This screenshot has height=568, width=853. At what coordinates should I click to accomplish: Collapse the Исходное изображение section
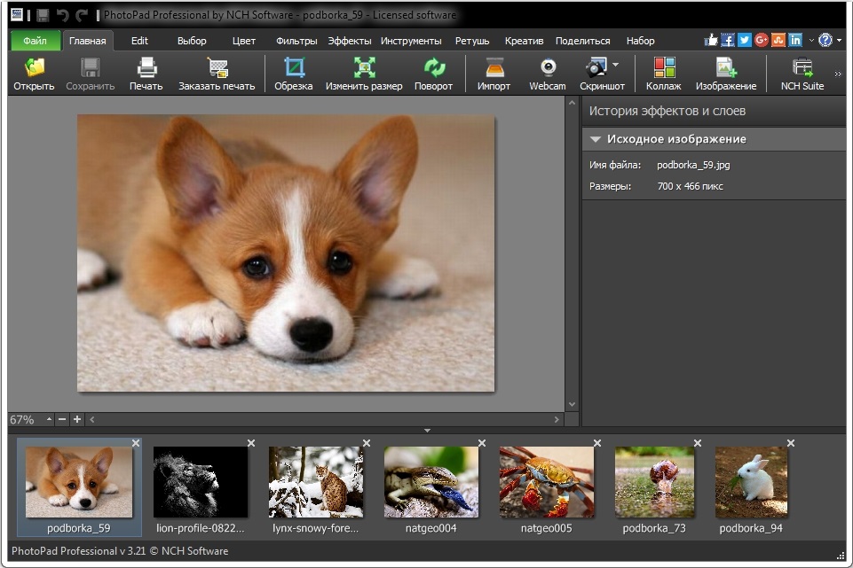(596, 139)
